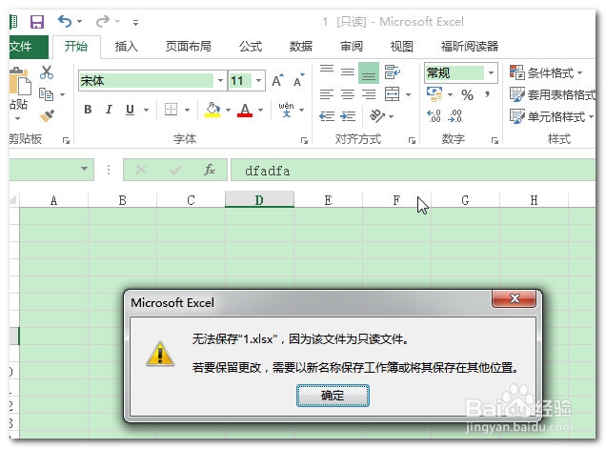Image resolution: width=606 pixels, height=449 pixels.
Task: Switch to the 页面布局 tab
Action: coord(189,47)
